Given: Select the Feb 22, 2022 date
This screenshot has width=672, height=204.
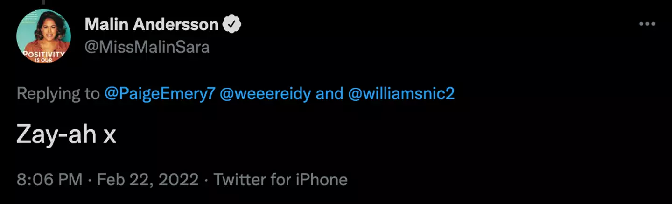Looking at the screenshot, I should [x=148, y=180].
